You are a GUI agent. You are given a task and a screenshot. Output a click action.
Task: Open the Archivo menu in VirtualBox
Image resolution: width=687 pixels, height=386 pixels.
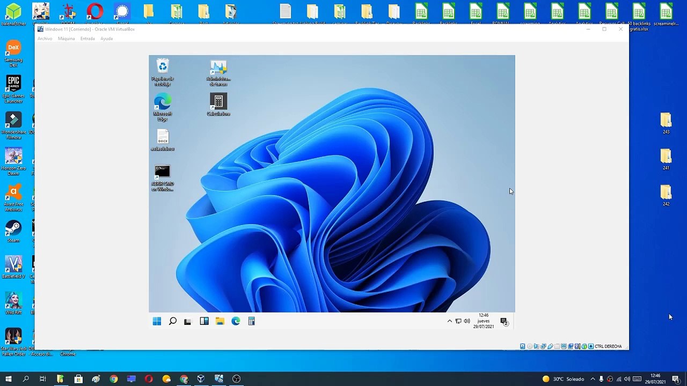45,39
